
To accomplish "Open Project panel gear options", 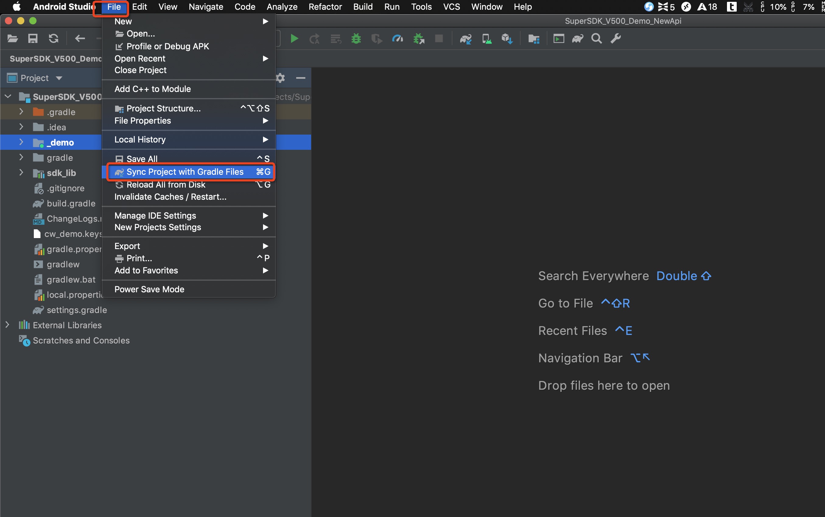I will click(281, 78).
